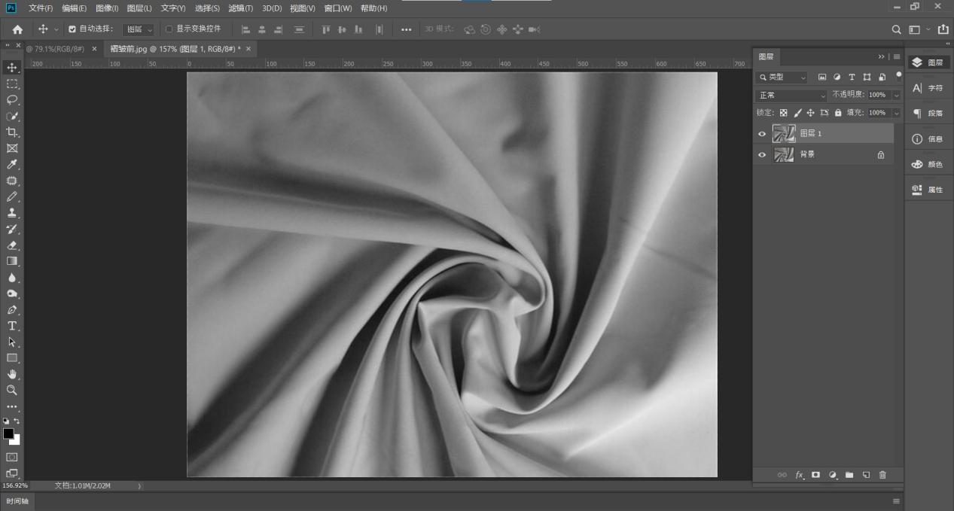
Task: Select the Zoom tool
Action: 12,391
